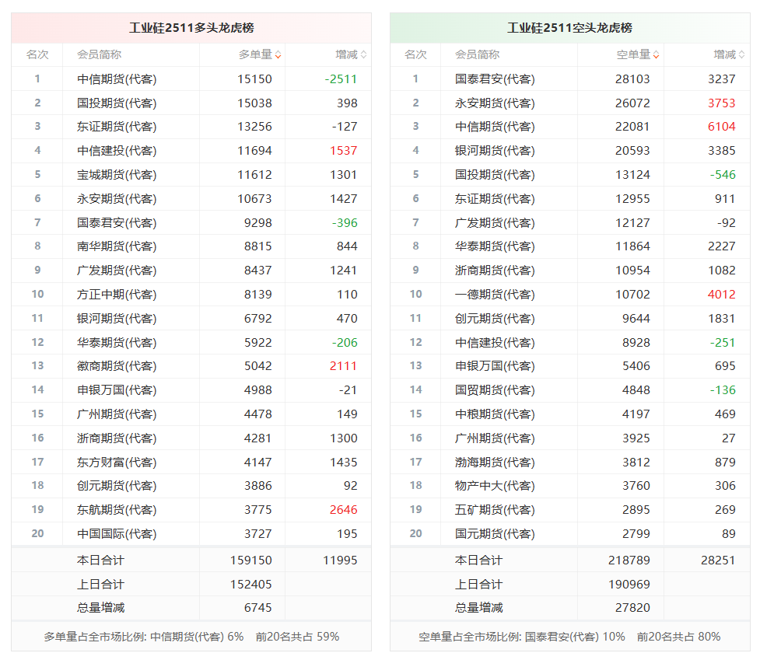Screen dimensions: 760x660
Task: Click long total value 159150
Action: click(251, 560)
